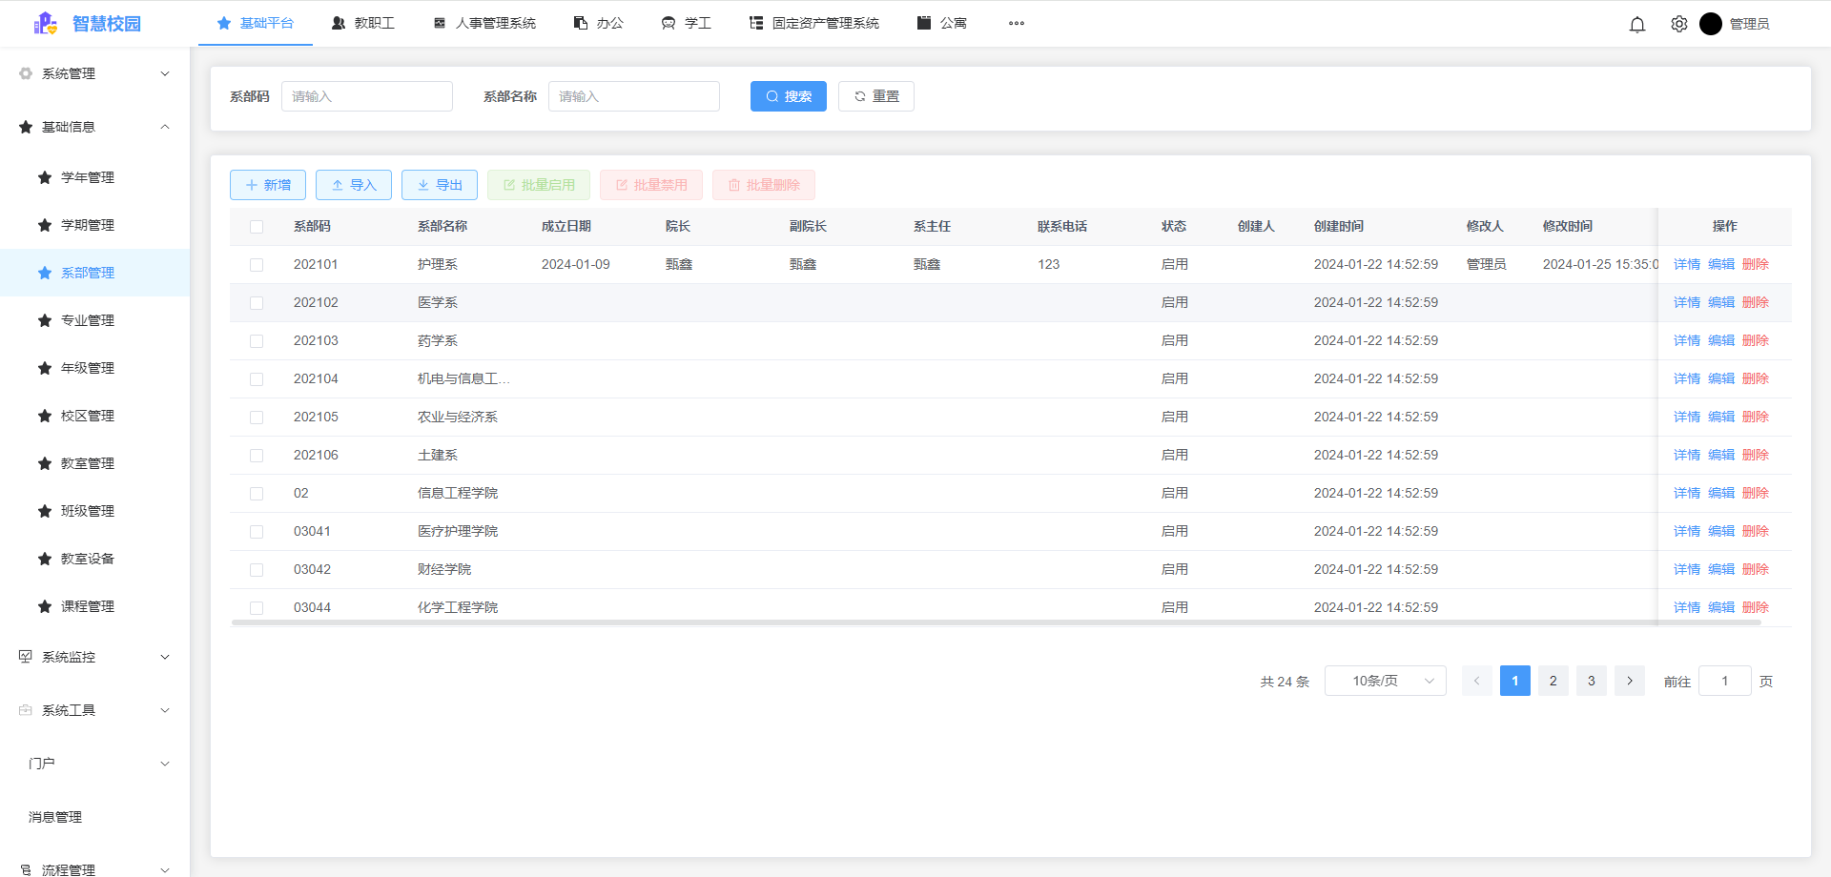This screenshot has width=1831, height=877.
Task: Click the 导入 upload icon button
Action: [338, 184]
